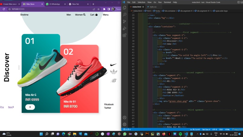The image size is (243, 137).
Task: Click the search icon next to Women
Action: pyautogui.click(x=84, y=15)
